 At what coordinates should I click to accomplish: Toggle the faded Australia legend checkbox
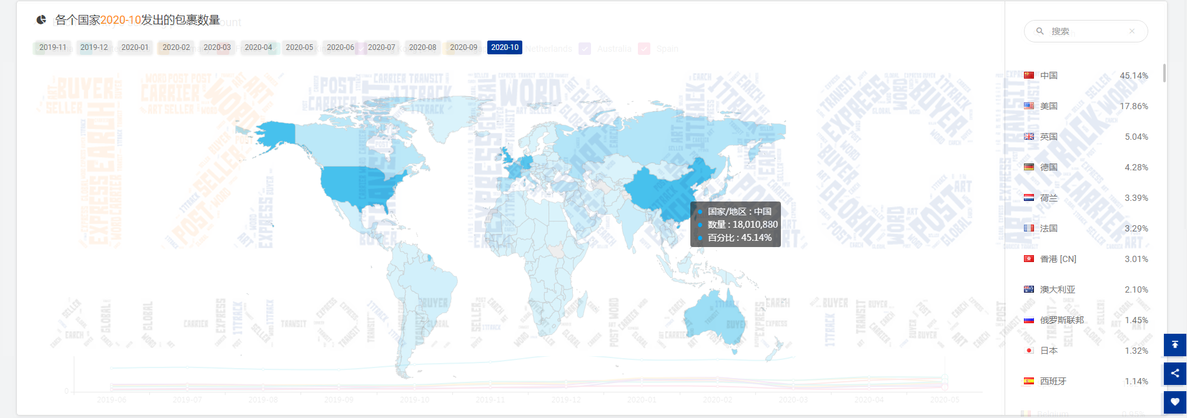[585, 49]
